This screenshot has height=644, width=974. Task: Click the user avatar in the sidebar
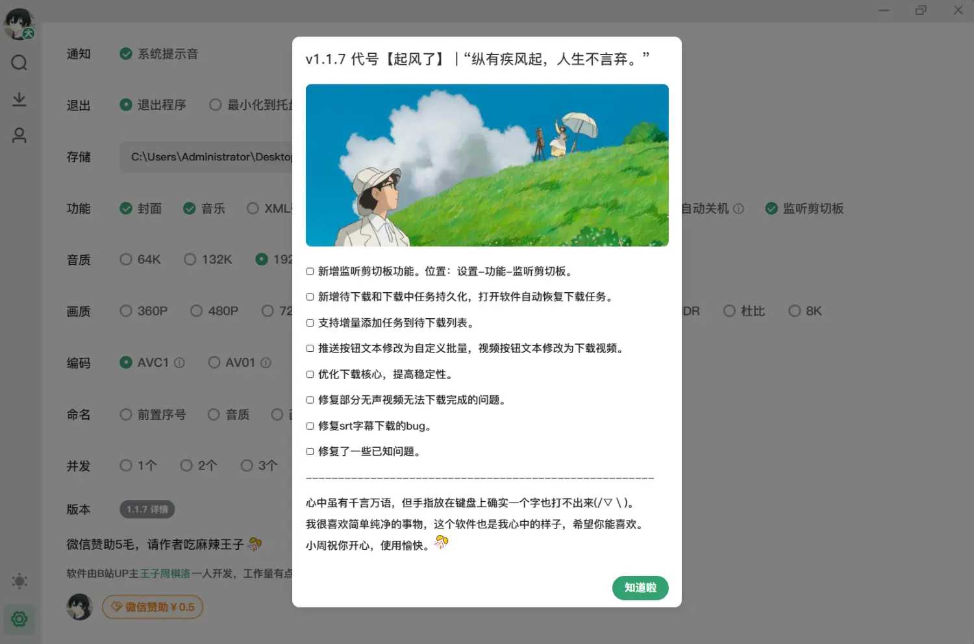click(19, 24)
